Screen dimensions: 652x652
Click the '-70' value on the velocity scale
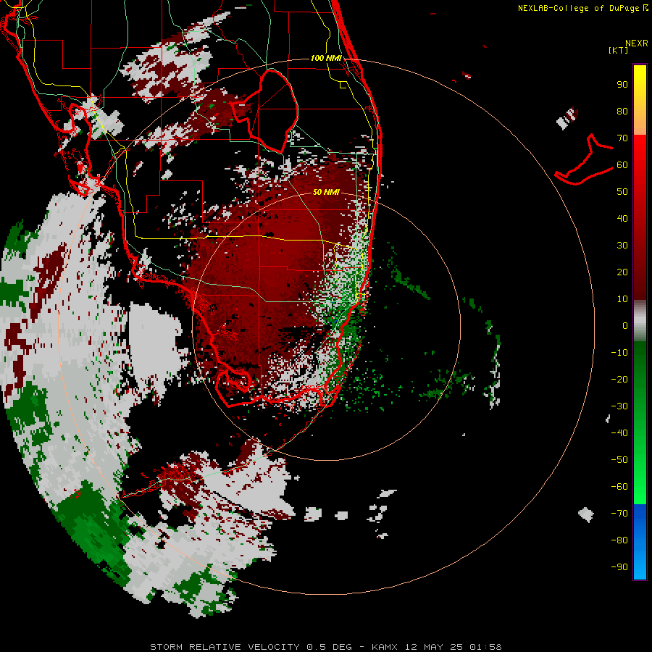click(x=619, y=514)
